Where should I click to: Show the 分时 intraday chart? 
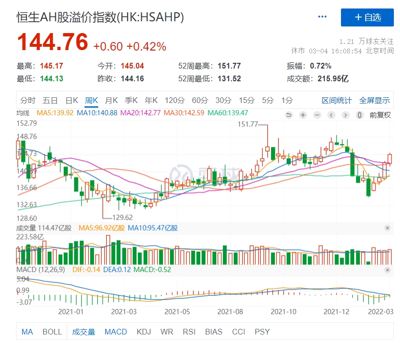click(x=28, y=100)
